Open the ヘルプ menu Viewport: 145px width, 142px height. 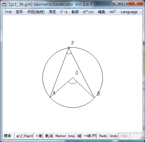[x=113, y=12]
